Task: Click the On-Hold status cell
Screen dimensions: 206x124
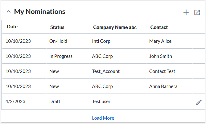Action: pos(58,41)
